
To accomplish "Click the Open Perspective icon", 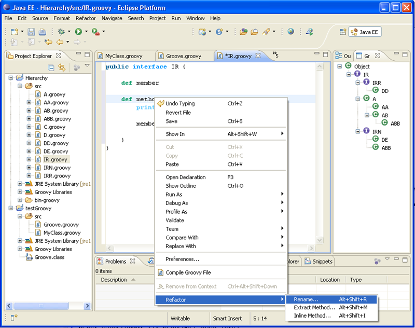I will (342, 32).
